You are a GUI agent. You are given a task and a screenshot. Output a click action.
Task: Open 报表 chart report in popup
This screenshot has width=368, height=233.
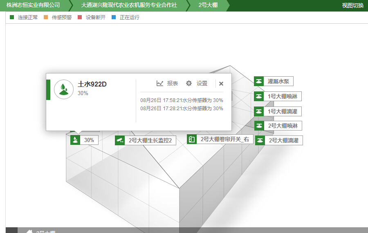tap(167, 83)
